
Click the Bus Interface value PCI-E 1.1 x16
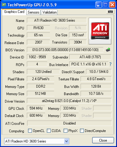point(89,64)
